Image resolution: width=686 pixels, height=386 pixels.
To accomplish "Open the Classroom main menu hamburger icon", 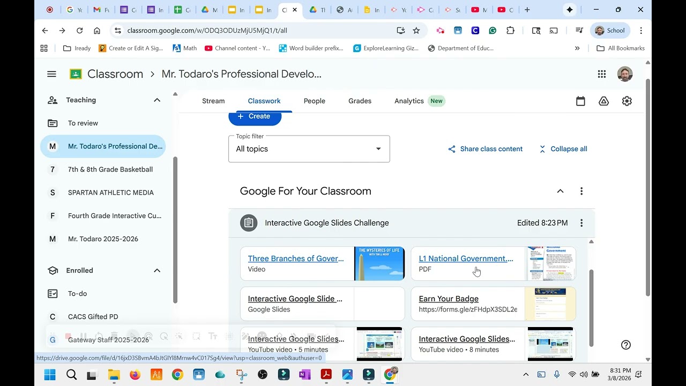I will tap(51, 74).
